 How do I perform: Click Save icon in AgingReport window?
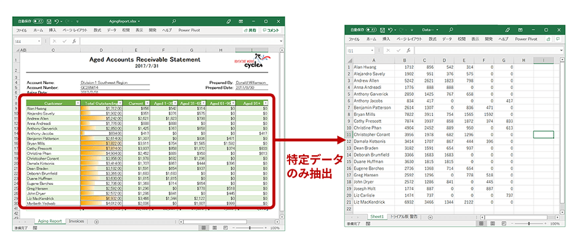click(x=49, y=21)
